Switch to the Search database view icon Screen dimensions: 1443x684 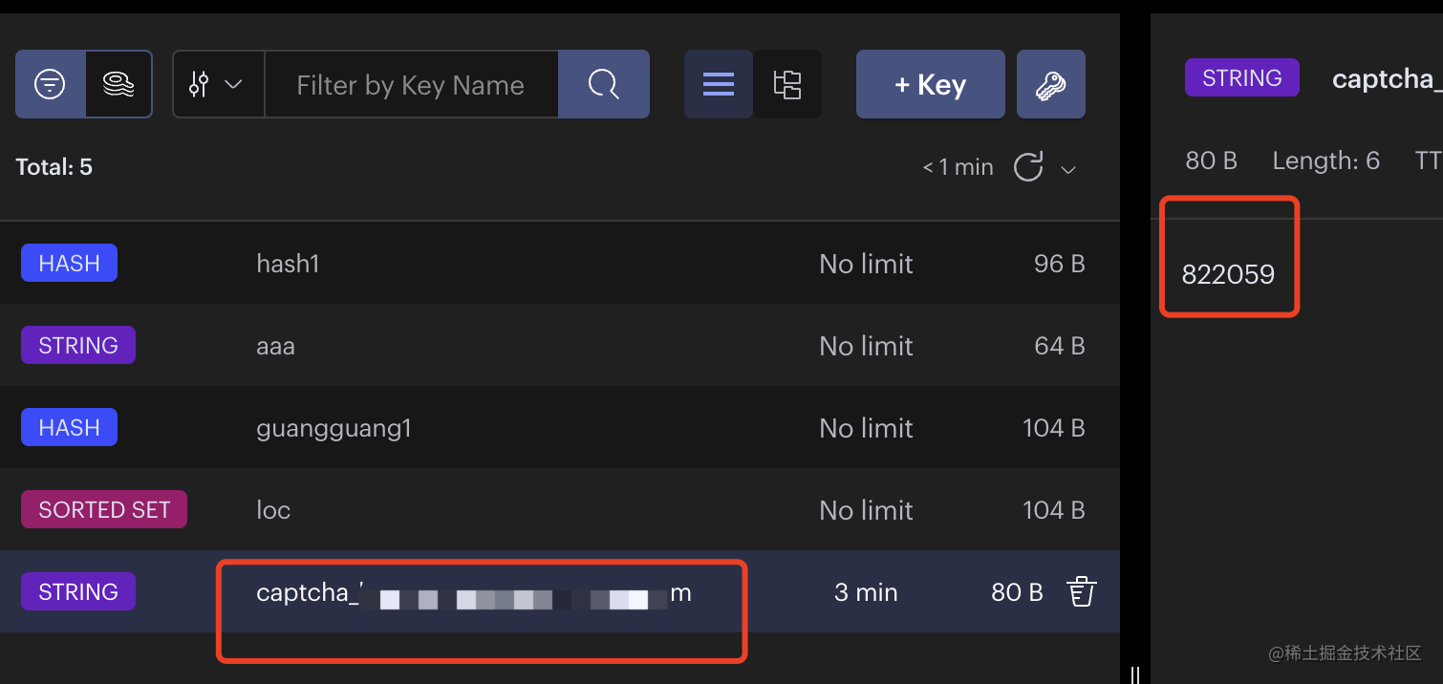[118, 84]
